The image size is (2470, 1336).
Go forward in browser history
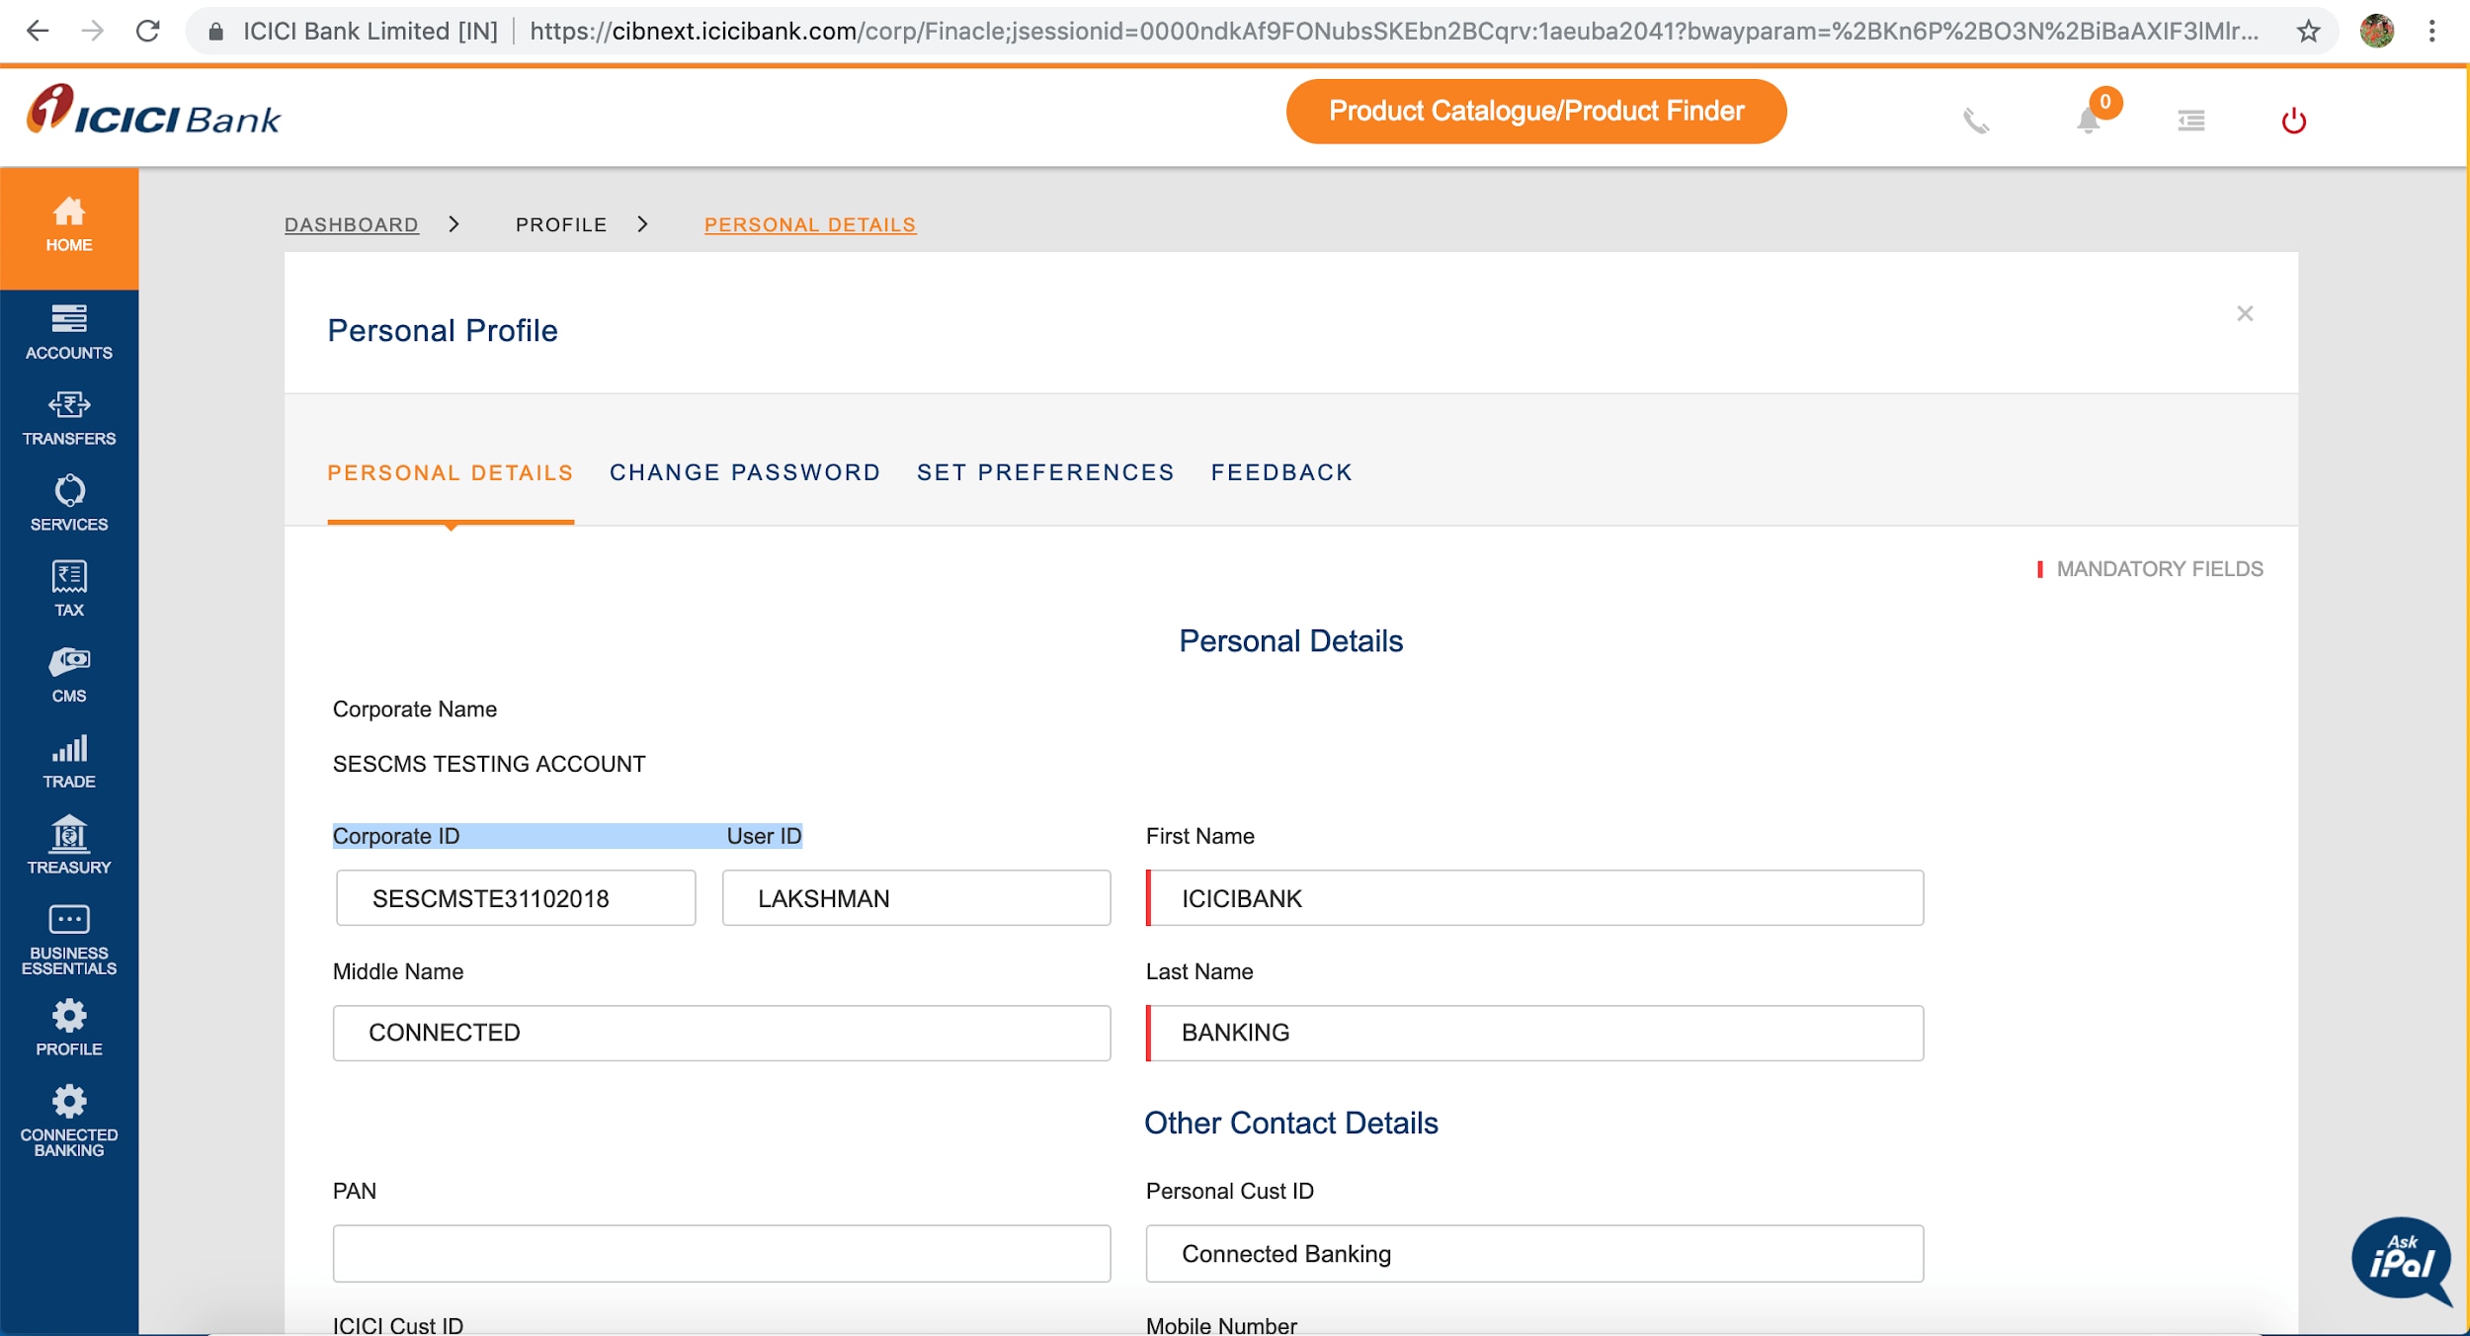tap(93, 31)
